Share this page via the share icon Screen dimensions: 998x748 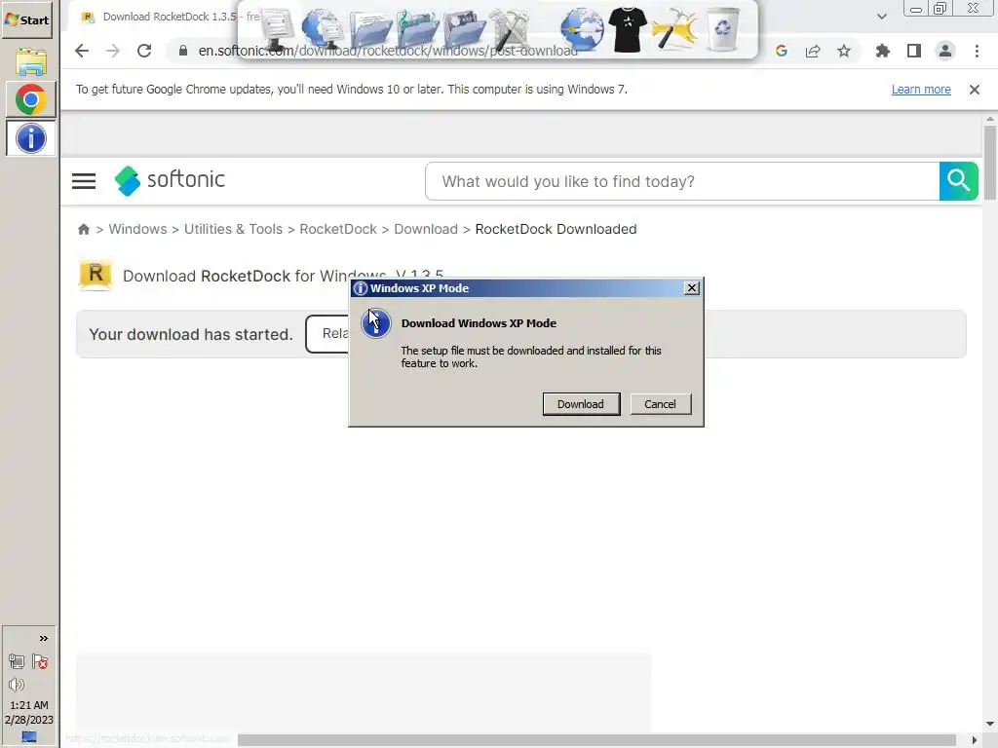pyautogui.click(x=813, y=51)
